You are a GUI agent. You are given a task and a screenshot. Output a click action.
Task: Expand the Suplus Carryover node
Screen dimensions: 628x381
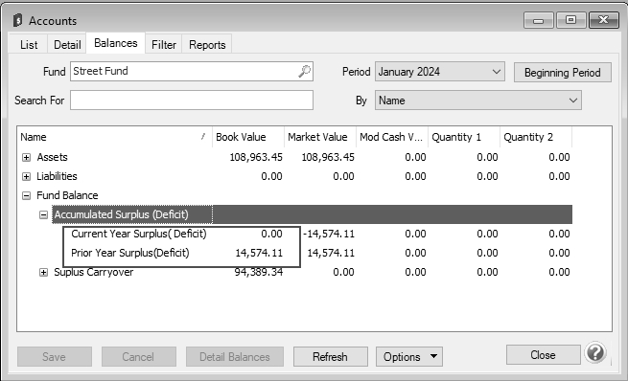44,272
